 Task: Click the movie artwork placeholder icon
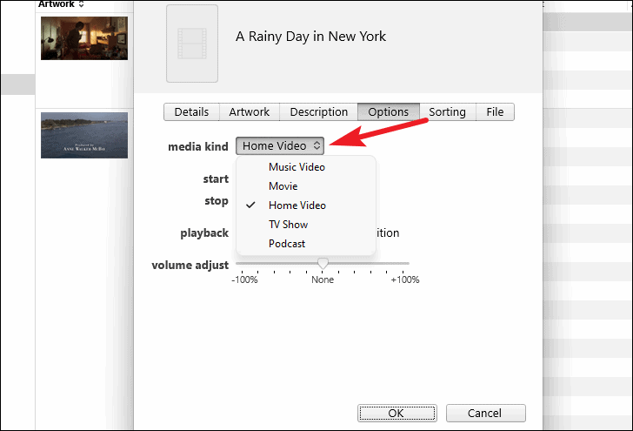pyautogui.click(x=192, y=44)
